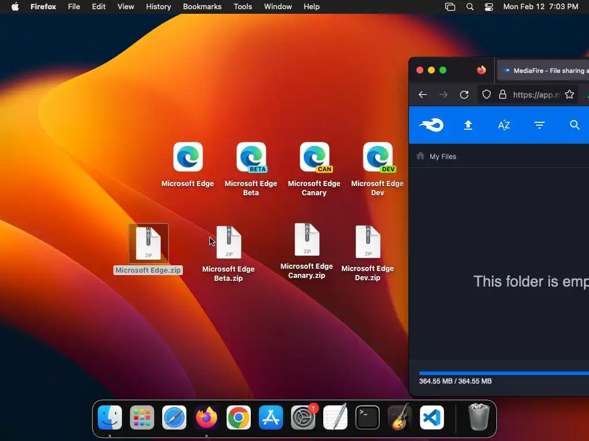Click the Stage Manager menu bar icon
589x441 pixels.
point(450,7)
